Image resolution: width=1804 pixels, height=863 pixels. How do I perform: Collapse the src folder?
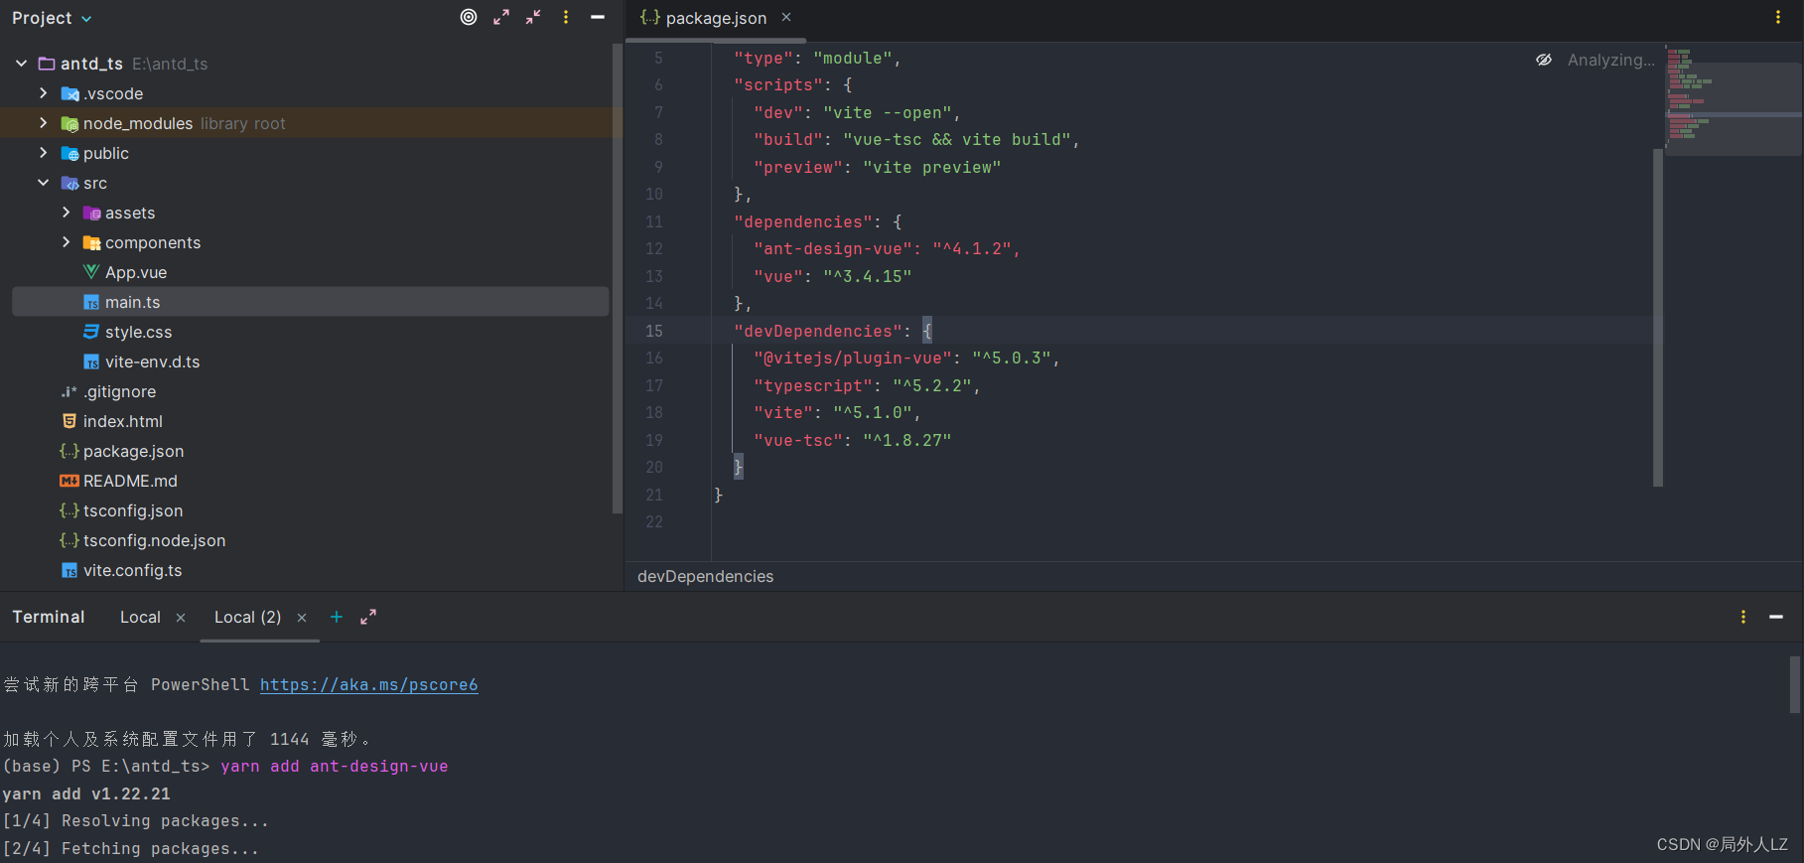[x=43, y=183]
